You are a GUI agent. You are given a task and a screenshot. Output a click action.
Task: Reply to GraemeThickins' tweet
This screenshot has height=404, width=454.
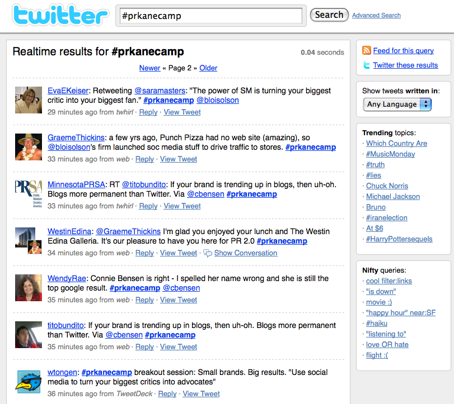[144, 159]
